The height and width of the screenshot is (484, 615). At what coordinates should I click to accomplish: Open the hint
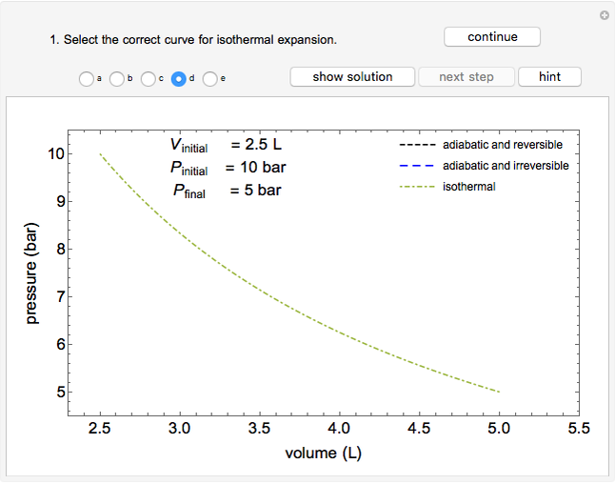click(x=549, y=77)
